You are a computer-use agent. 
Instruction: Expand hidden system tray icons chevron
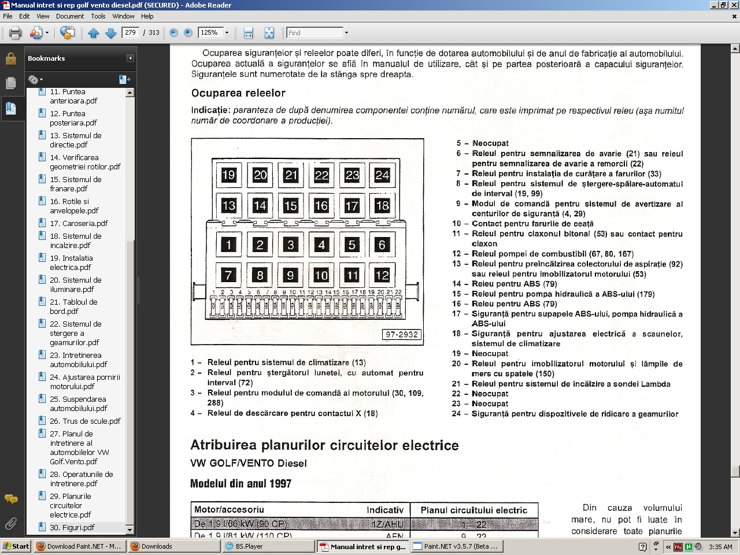[x=668, y=546]
